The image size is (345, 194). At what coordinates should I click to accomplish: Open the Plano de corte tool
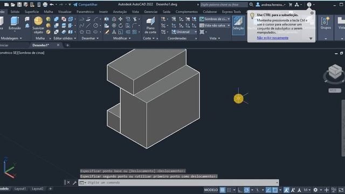(150, 25)
